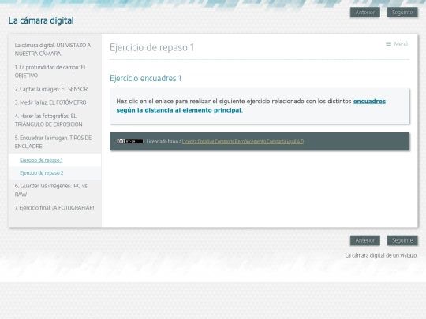Click footer text 'La cámara digital de un vistazo.'
Screen dimensions: 426x319
381,255
